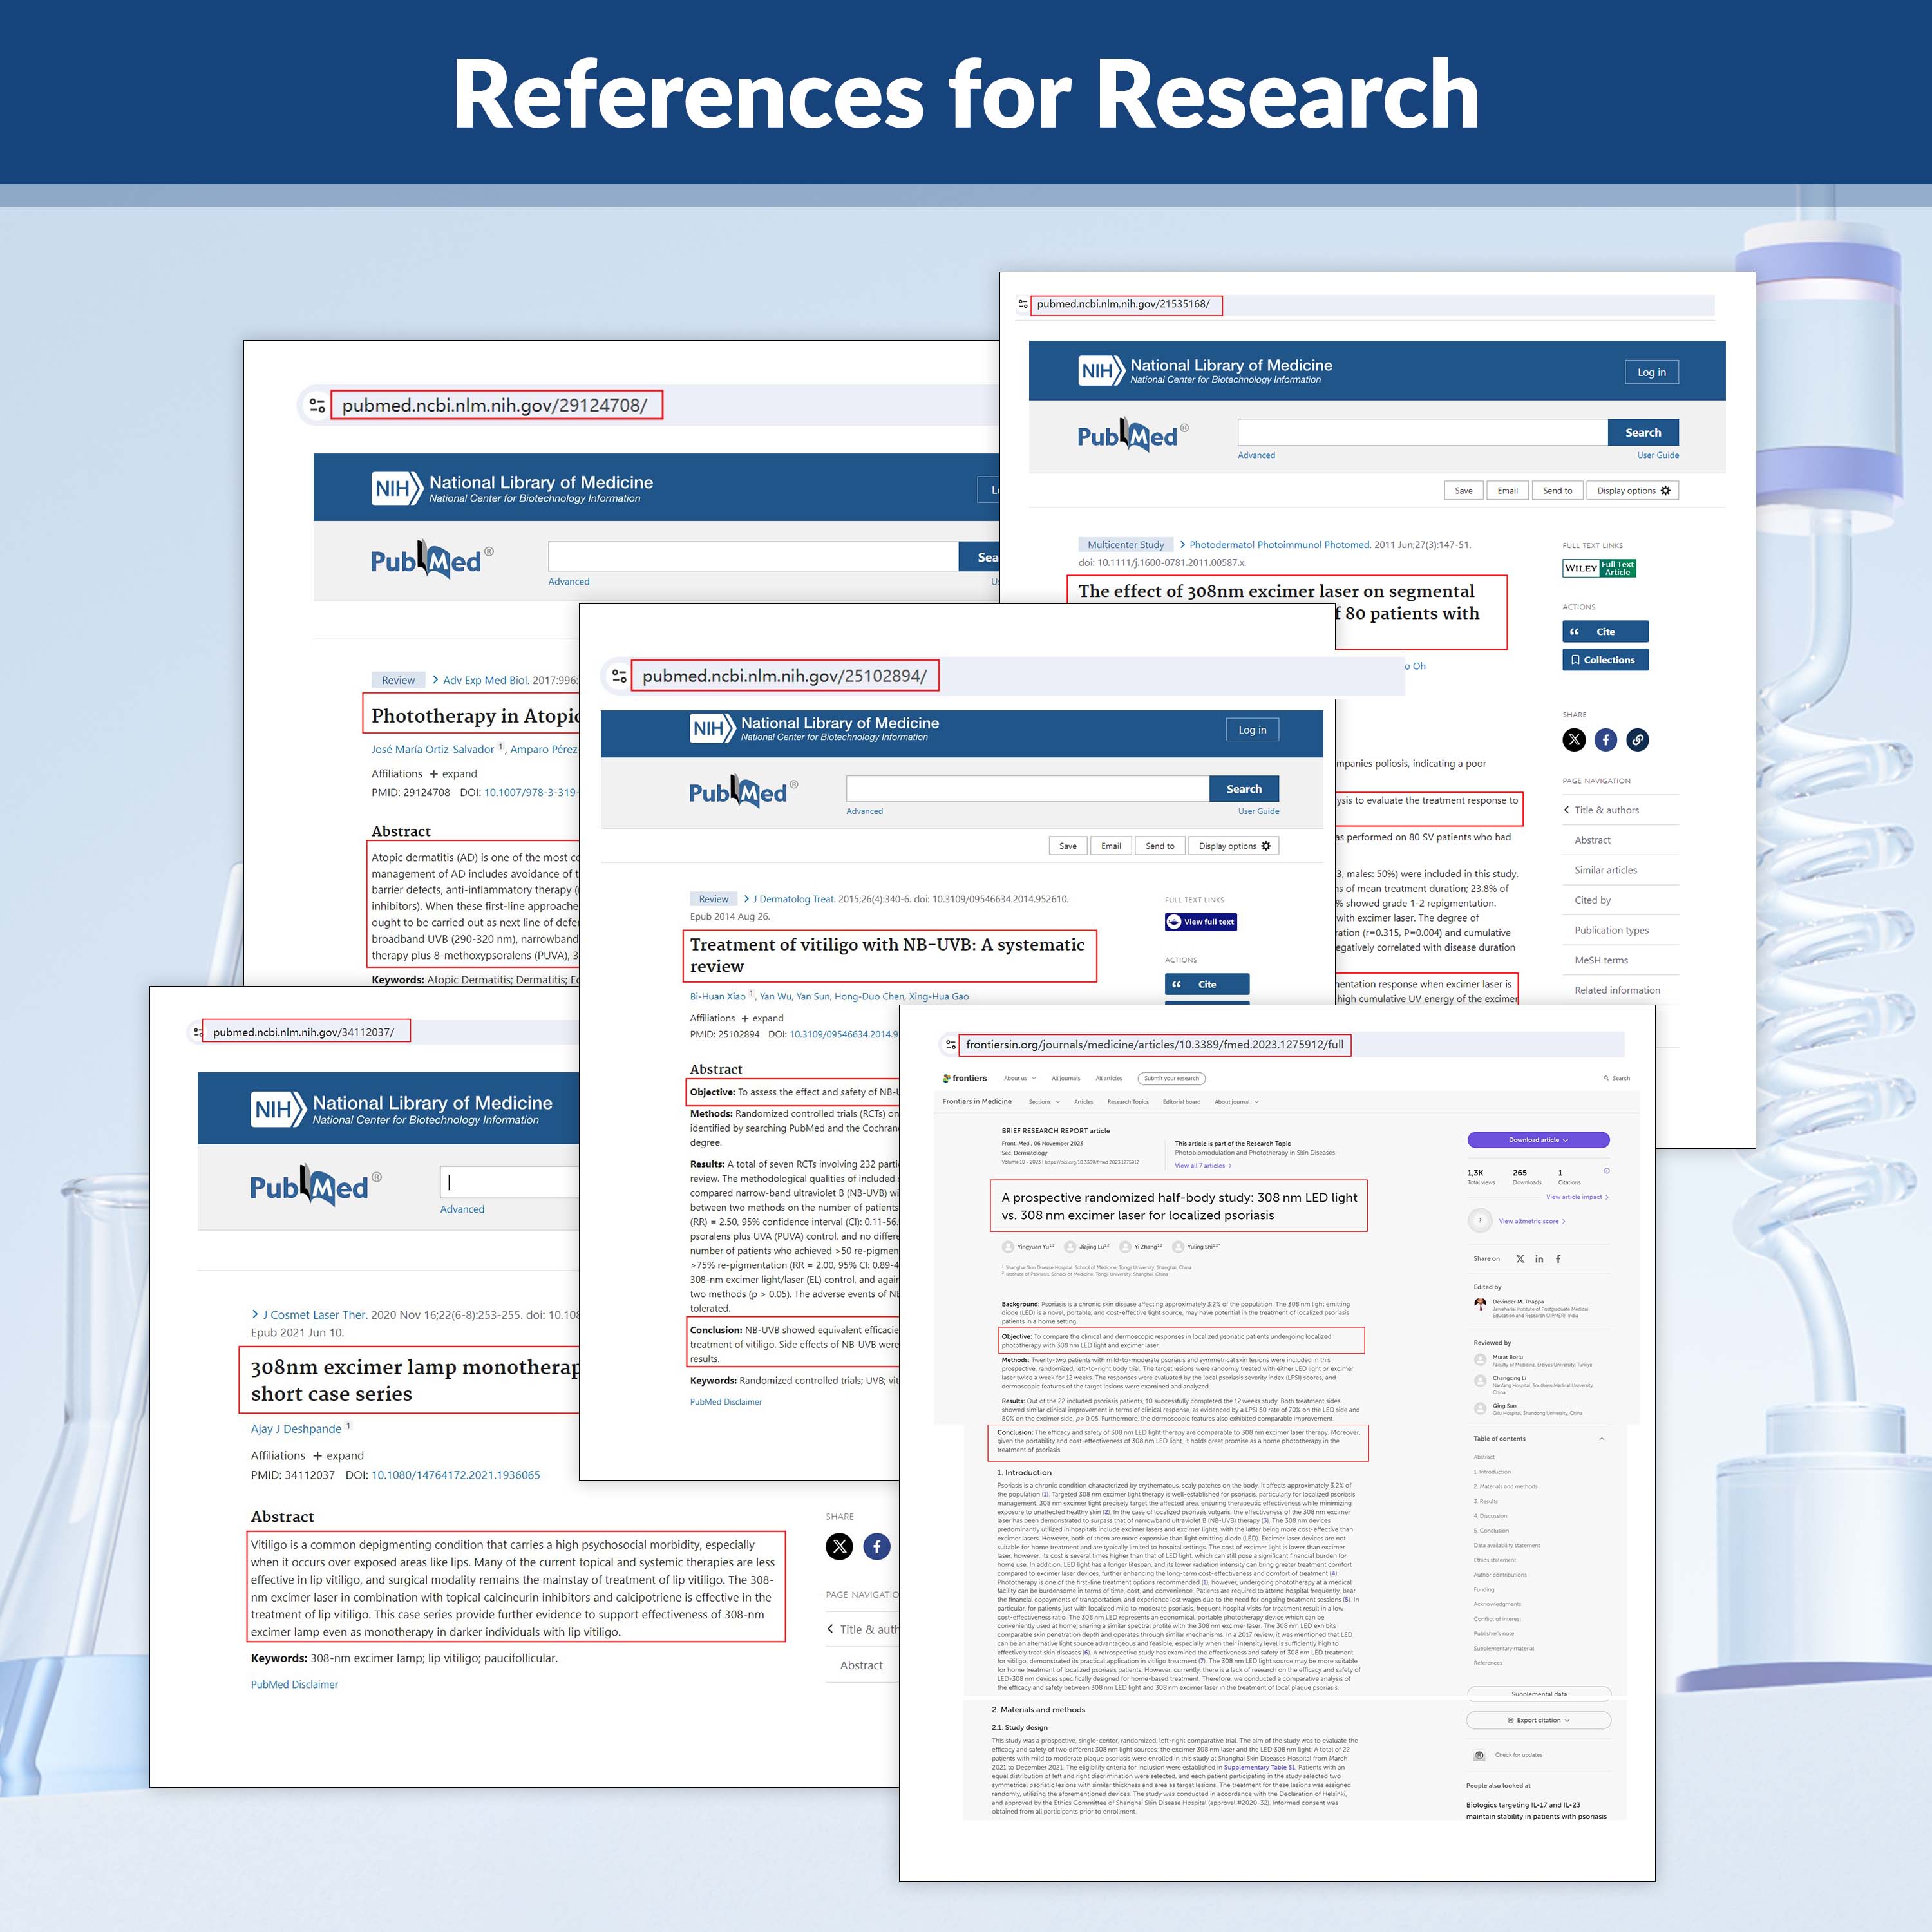
Task: Click gear icon on Display options, top-right page
Action: tap(1665, 491)
